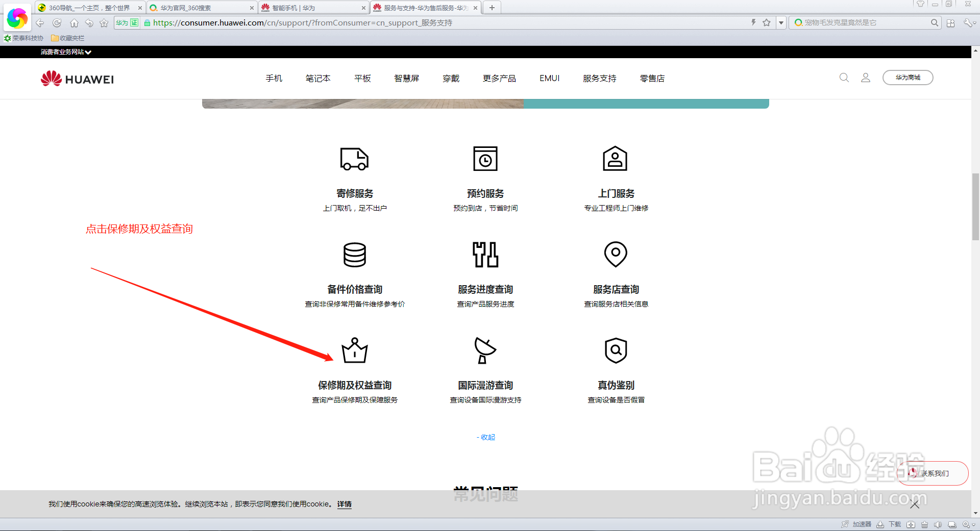
Task: Expand the 消费者业务网站 site switcher
Action: coord(65,52)
